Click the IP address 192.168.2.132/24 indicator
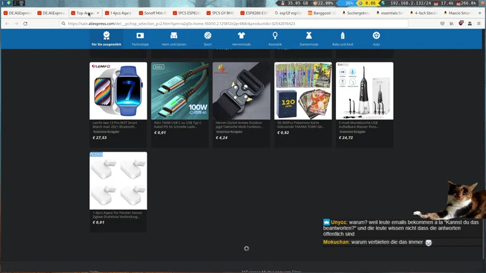 410,3
